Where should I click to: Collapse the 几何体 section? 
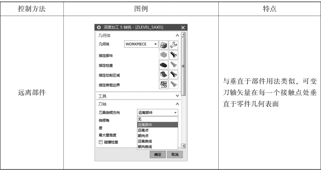point(177,35)
